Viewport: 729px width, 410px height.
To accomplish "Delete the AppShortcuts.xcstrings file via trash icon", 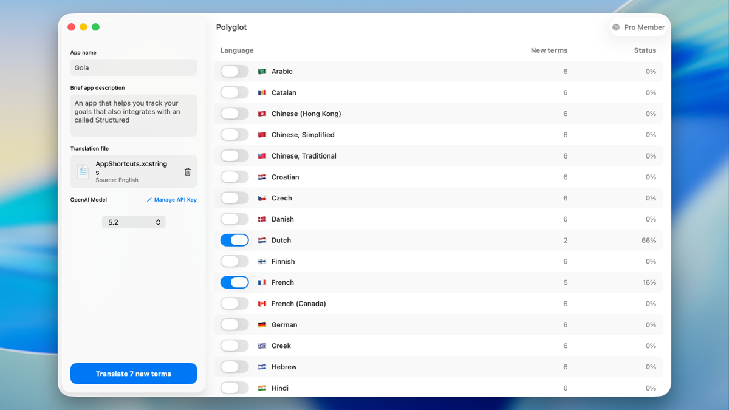I will (187, 171).
